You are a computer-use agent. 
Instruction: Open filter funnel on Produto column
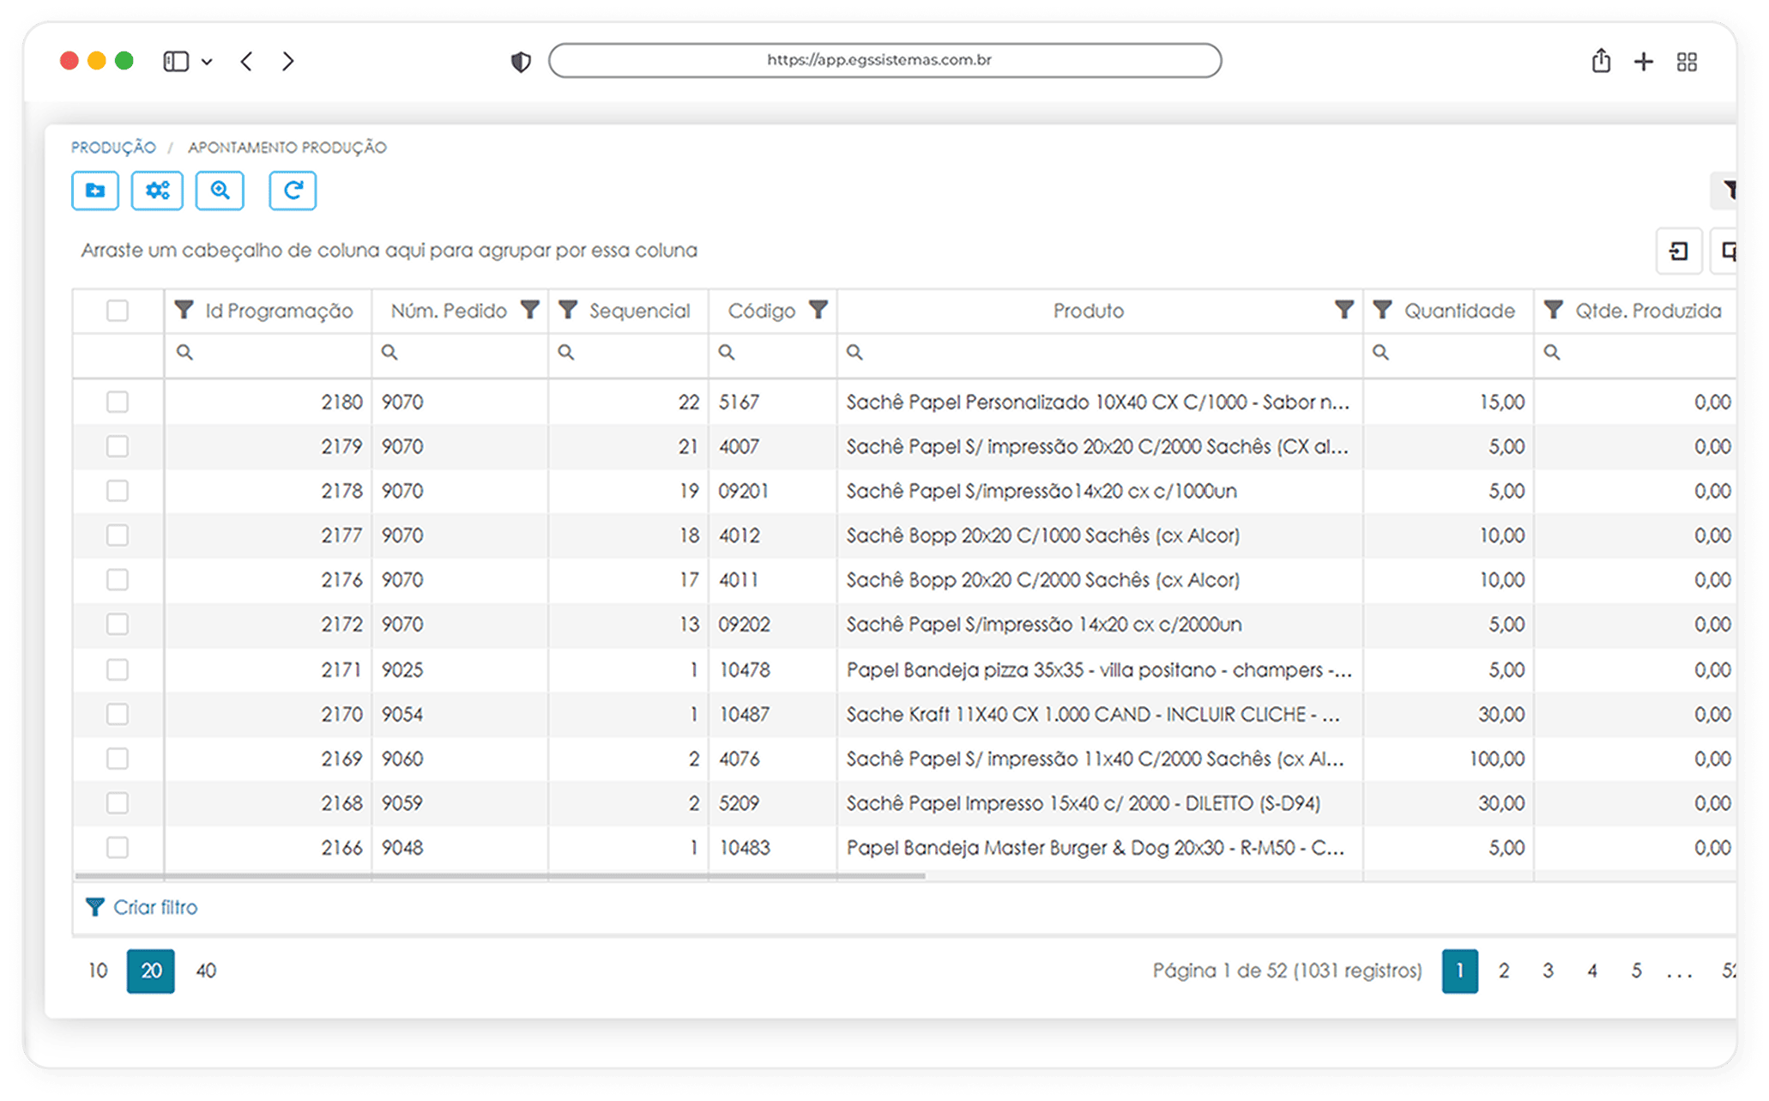click(x=1344, y=310)
